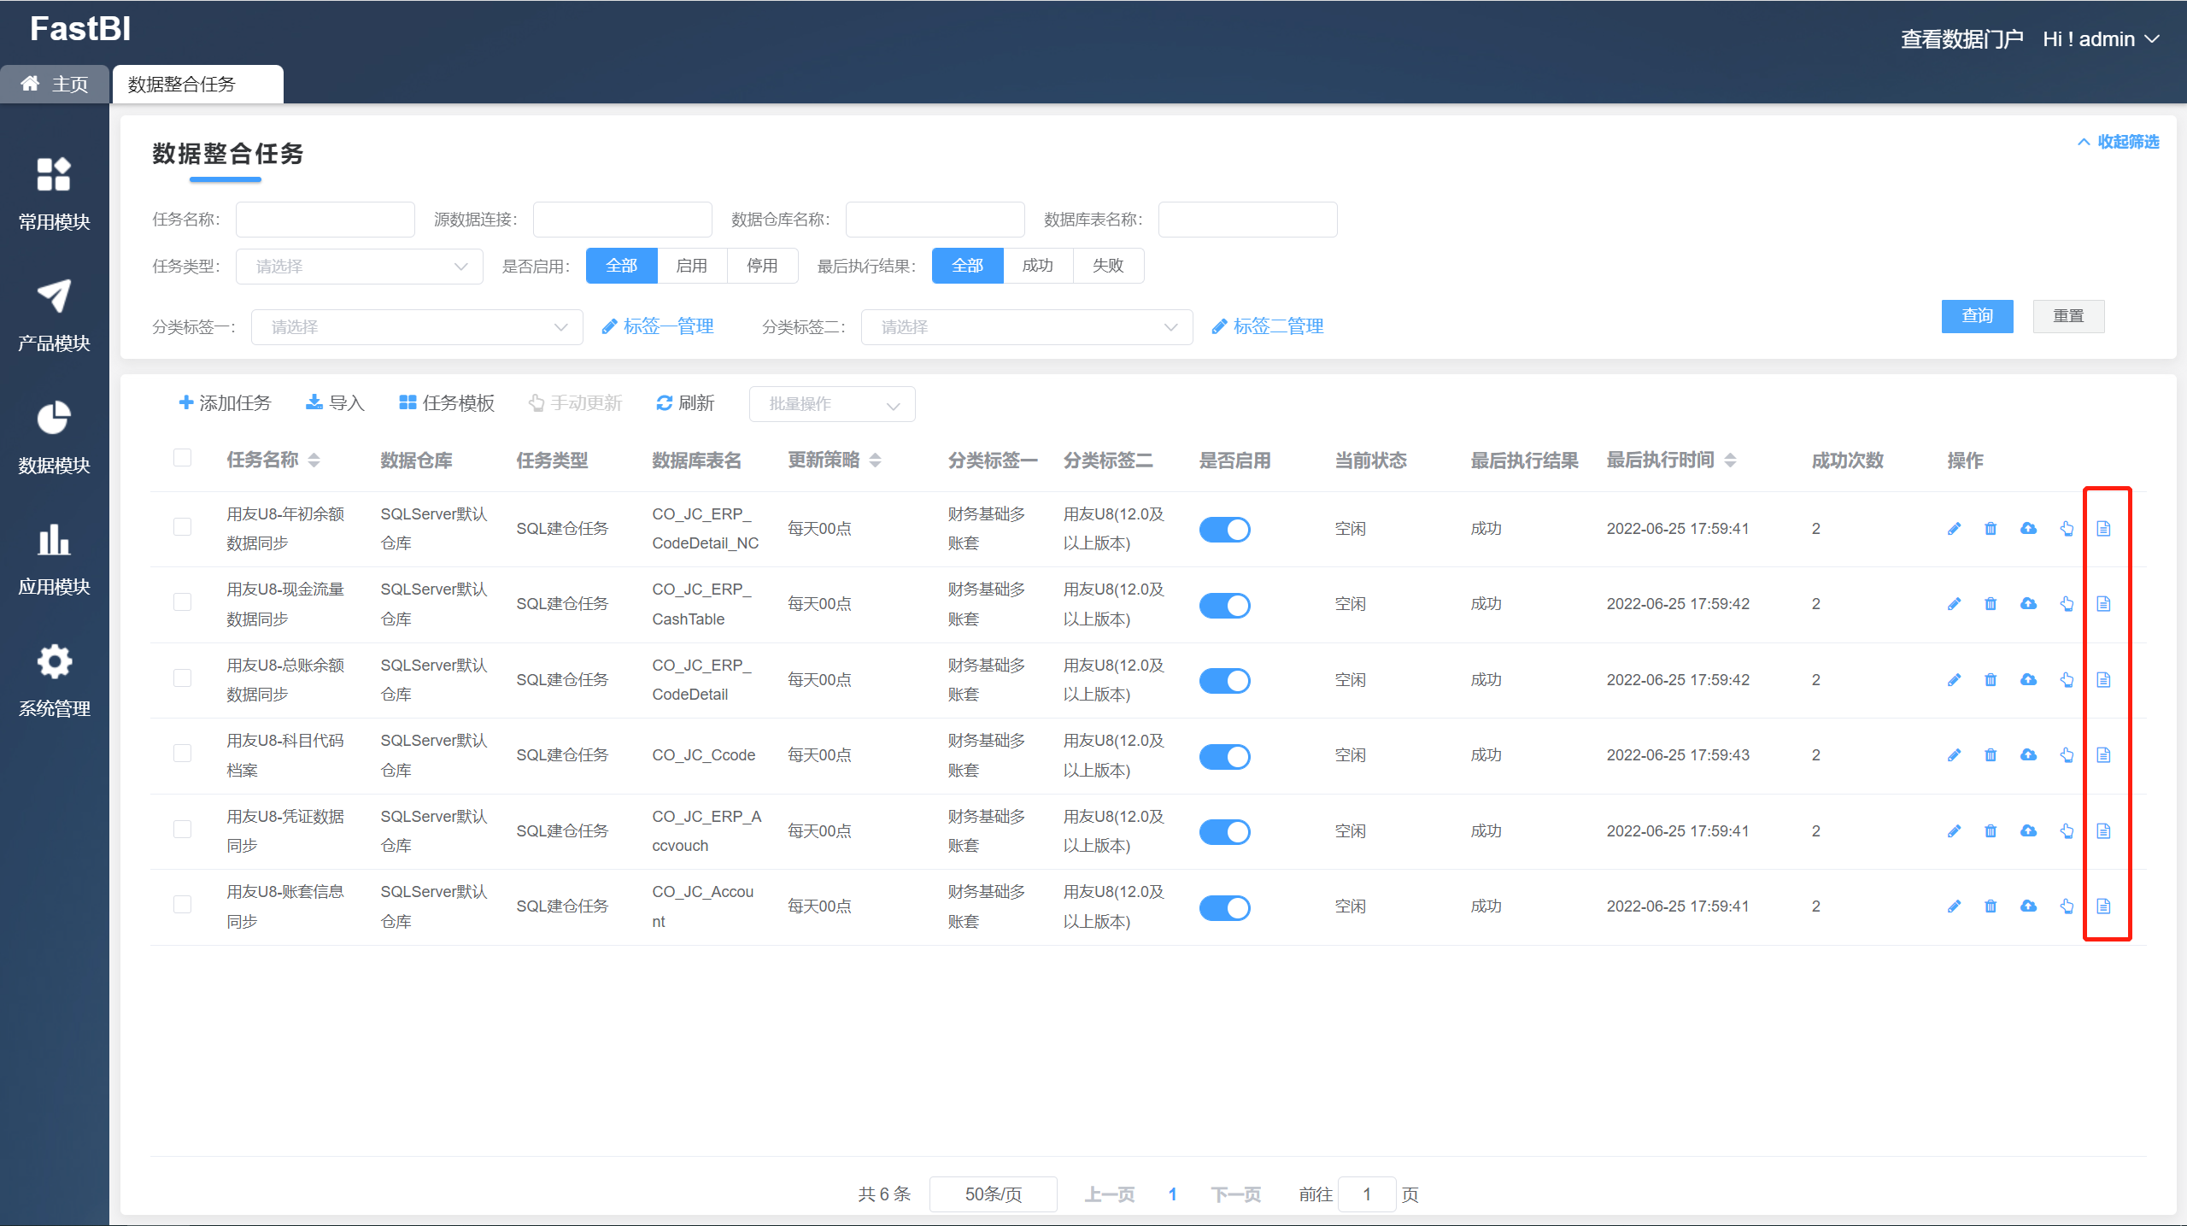Image resolution: width=2187 pixels, height=1226 pixels.
Task: Open 应用模块 bar chart sidebar icon
Action: (54, 540)
